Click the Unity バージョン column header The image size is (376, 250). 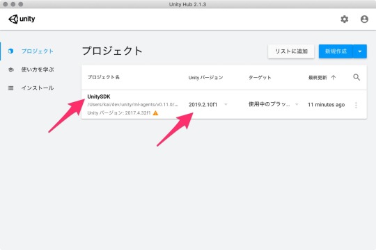(x=205, y=78)
